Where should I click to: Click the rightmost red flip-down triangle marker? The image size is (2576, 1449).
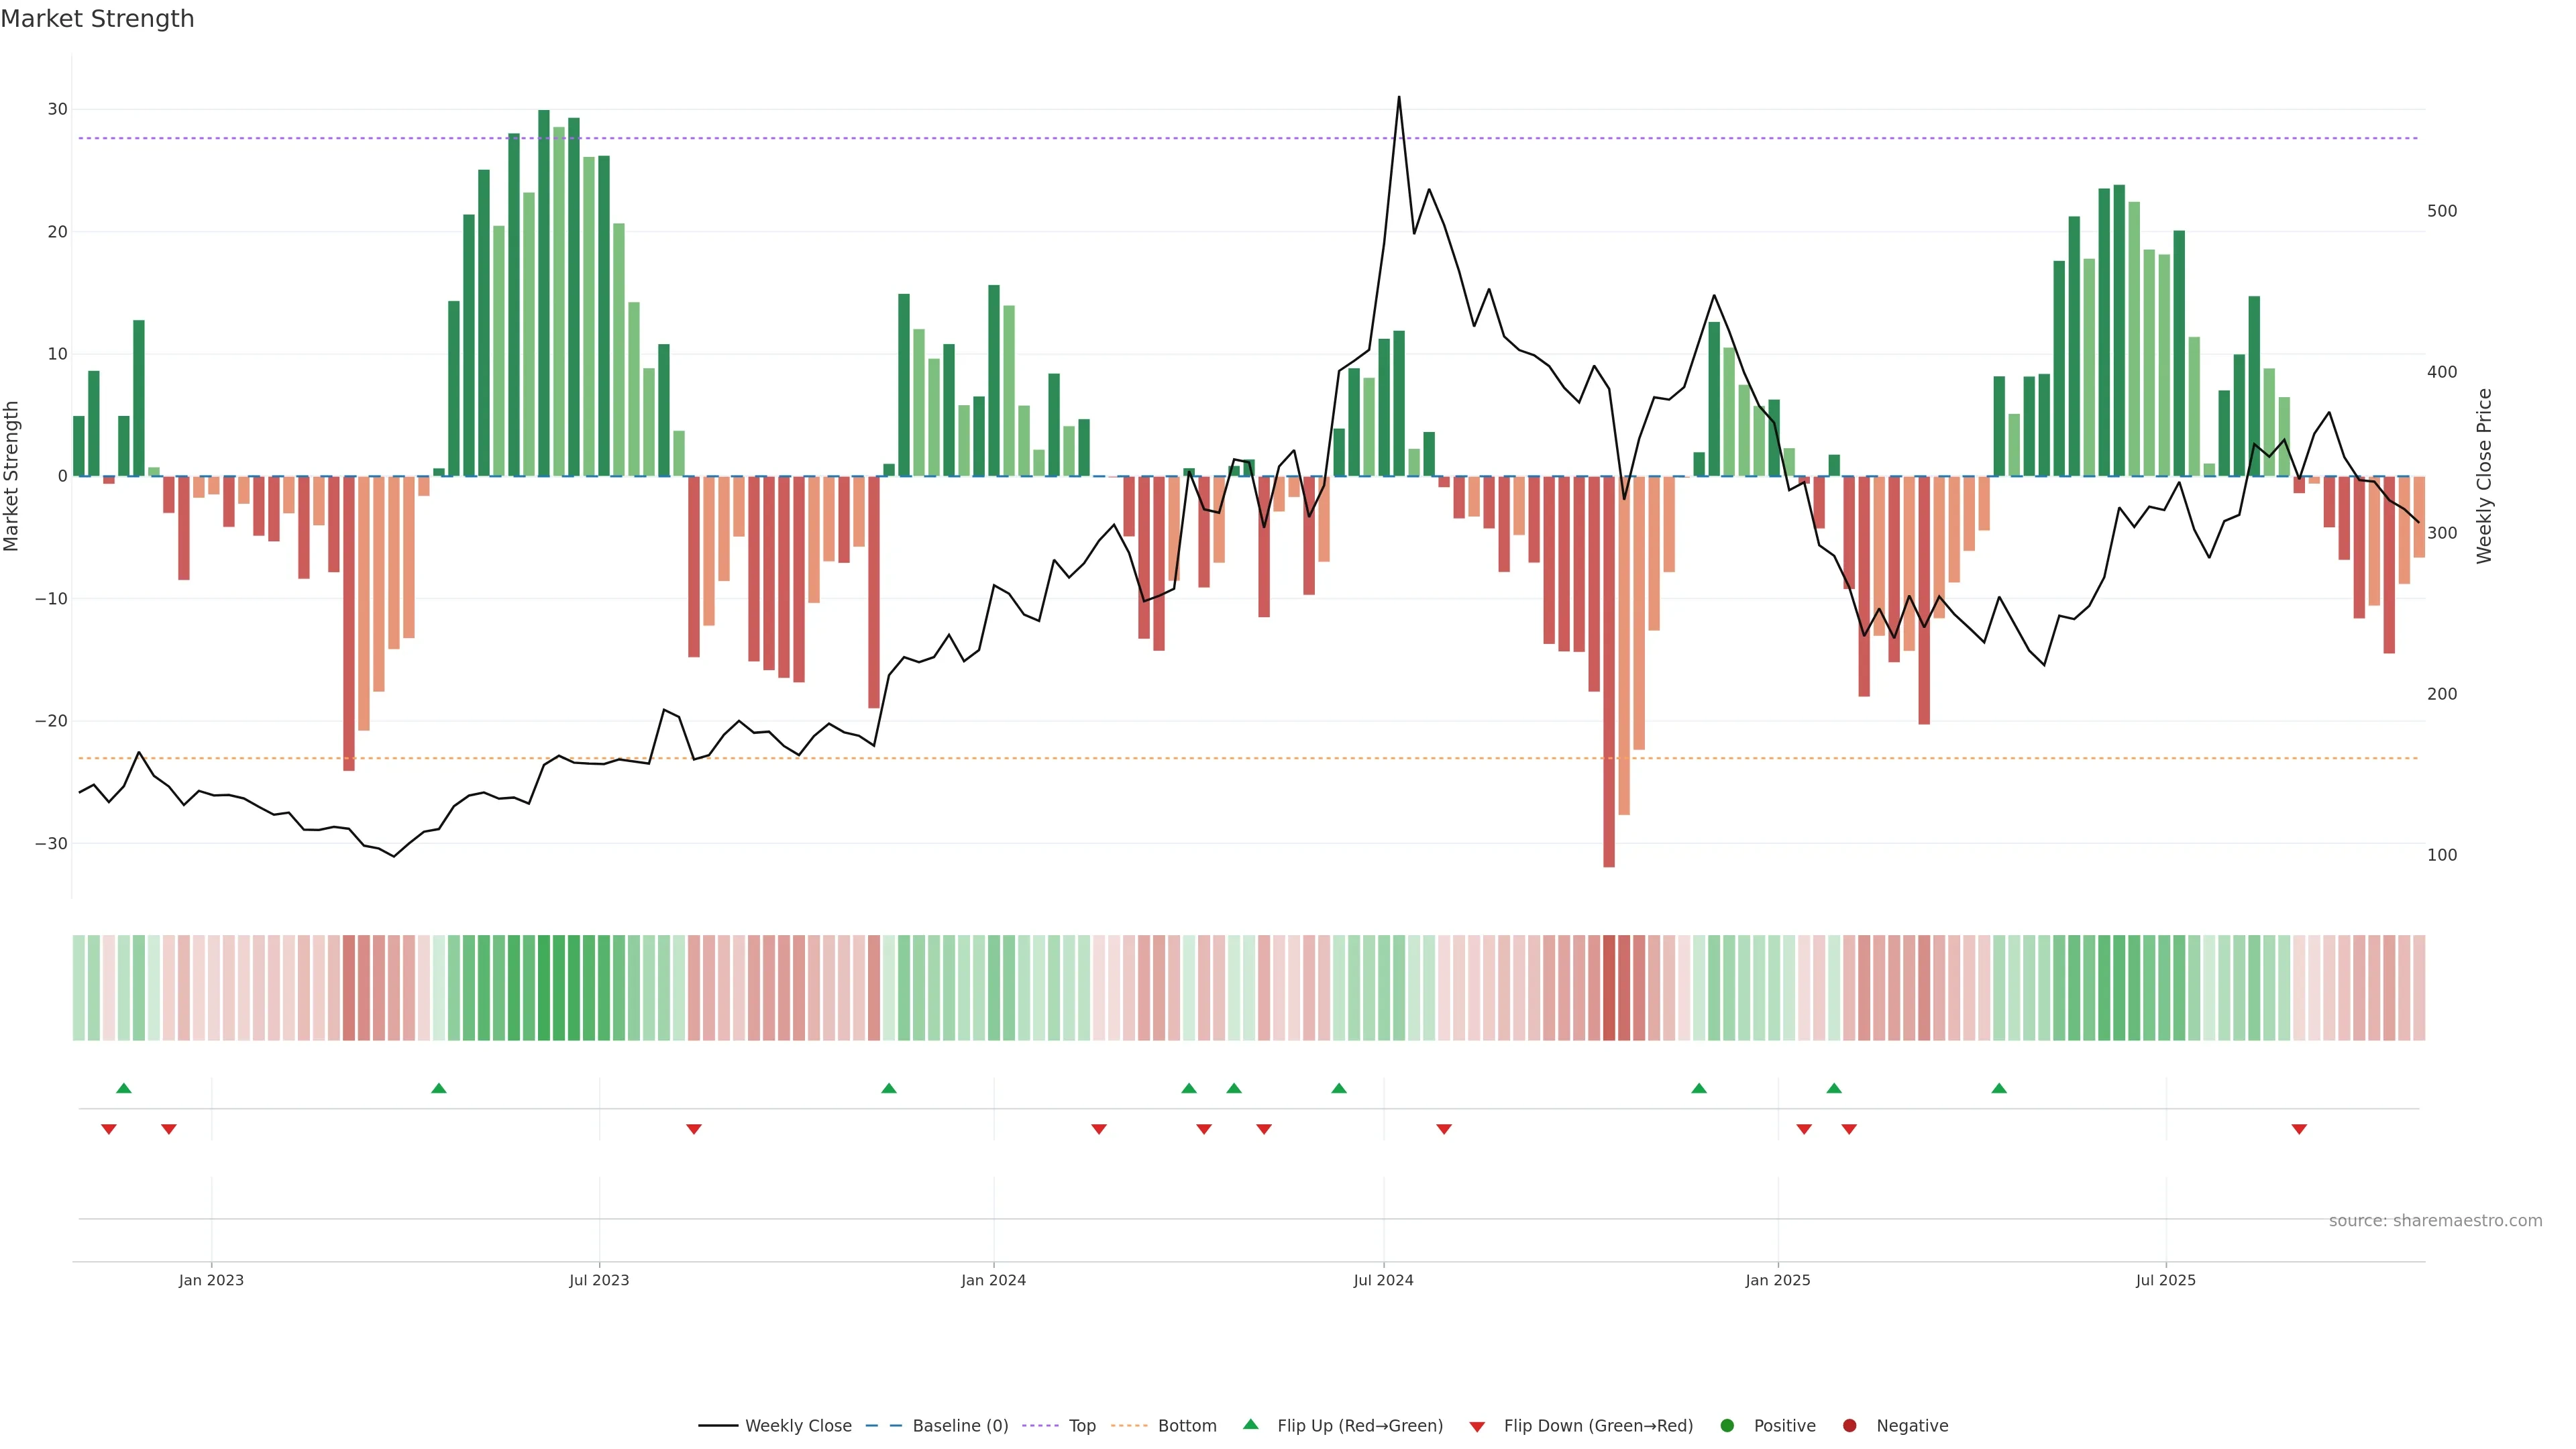[2299, 1129]
